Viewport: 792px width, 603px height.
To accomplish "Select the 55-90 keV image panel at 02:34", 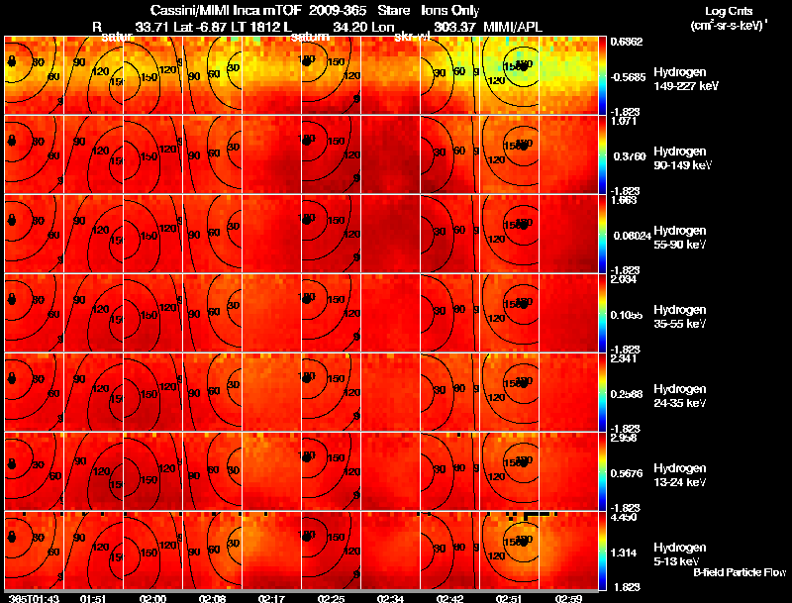I will coord(390,234).
